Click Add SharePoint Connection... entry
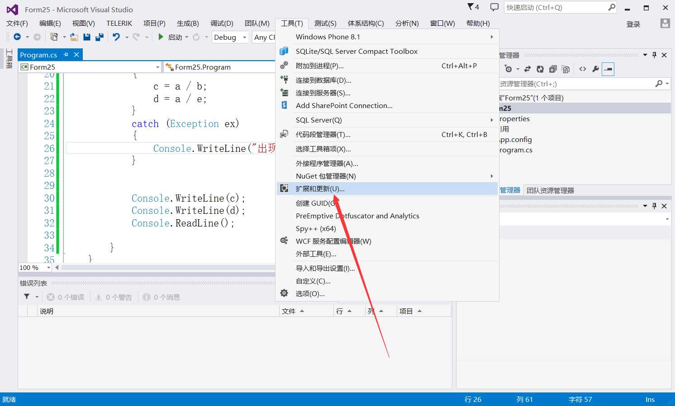The height and width of the screenshot is (406, 675). [387, 105]
